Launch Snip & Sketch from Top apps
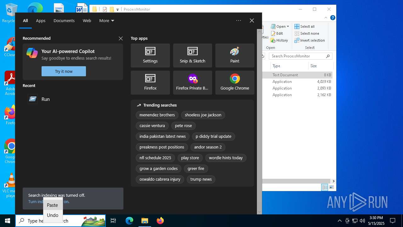The height and width of the screenshot is (227, 403). [x=192, y=55]
